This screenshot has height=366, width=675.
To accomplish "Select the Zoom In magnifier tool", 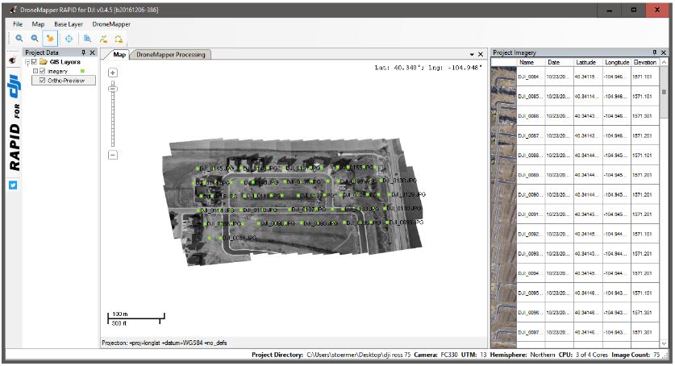I will [x=19, y=39].
